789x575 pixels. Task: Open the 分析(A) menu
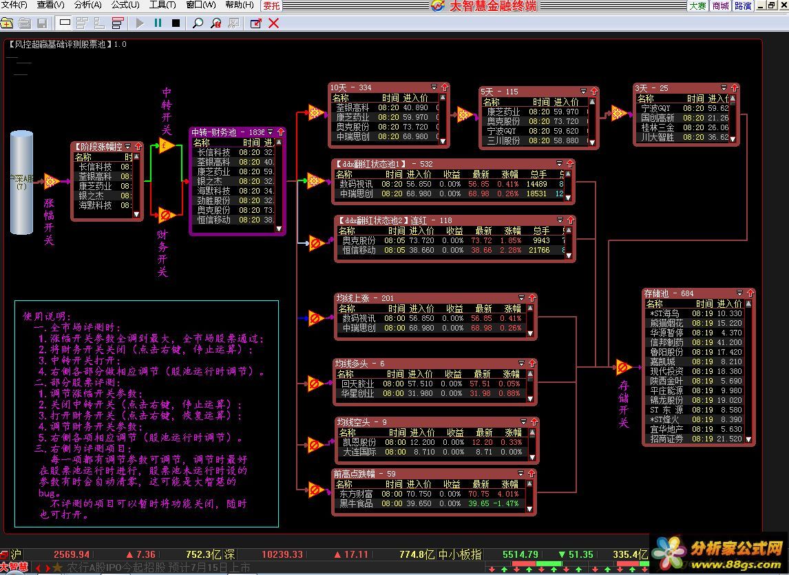(87, 5)
